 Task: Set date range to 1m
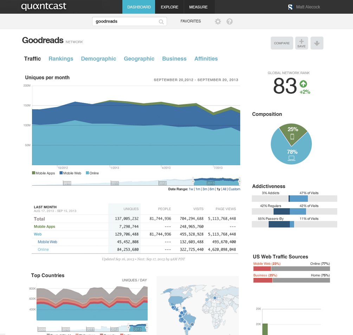pyautogui.click(x=198, y=189)
